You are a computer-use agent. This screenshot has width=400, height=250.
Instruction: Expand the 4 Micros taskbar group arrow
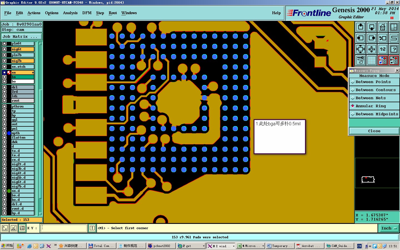(x=263, y=246)
